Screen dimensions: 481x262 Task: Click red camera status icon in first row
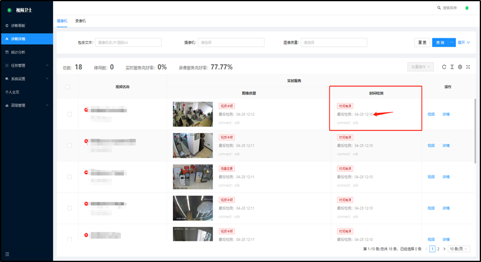tap(86, 110)
